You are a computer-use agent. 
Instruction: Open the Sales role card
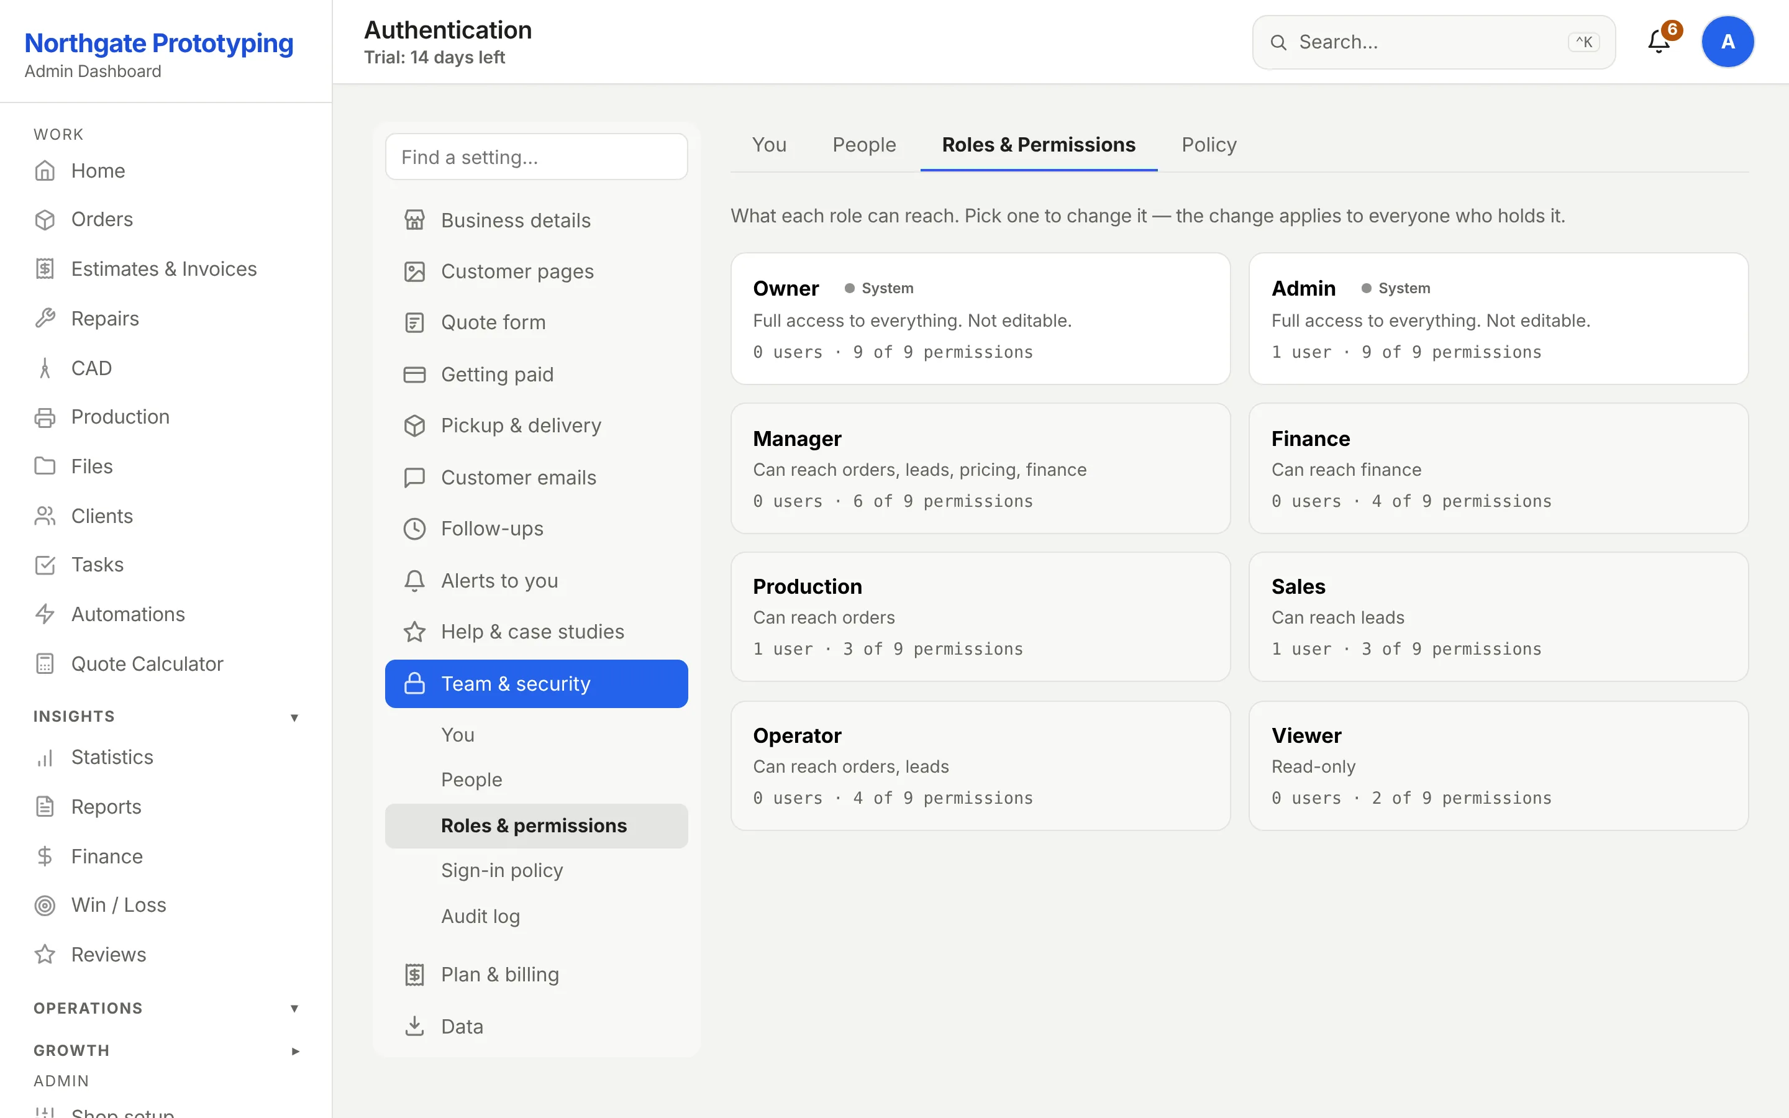tap(1498, 617)
